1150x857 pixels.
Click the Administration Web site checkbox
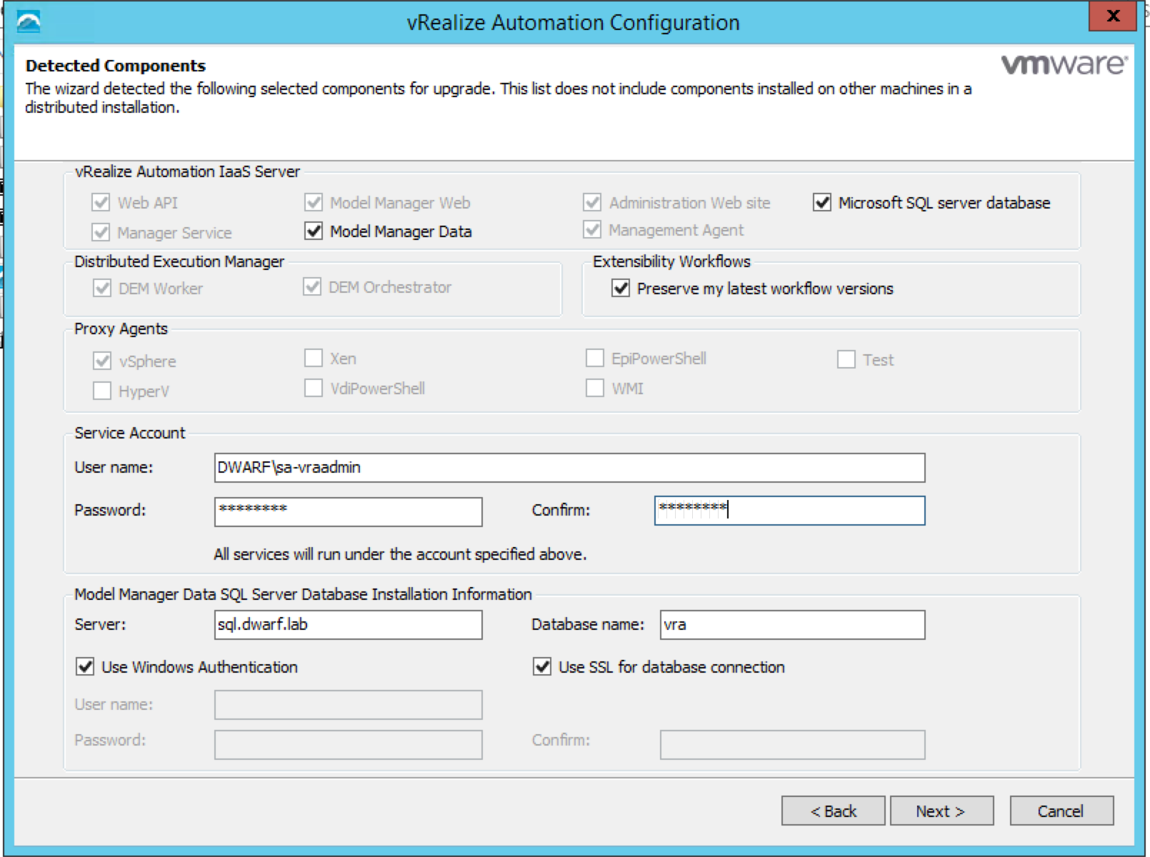(592, 203)
